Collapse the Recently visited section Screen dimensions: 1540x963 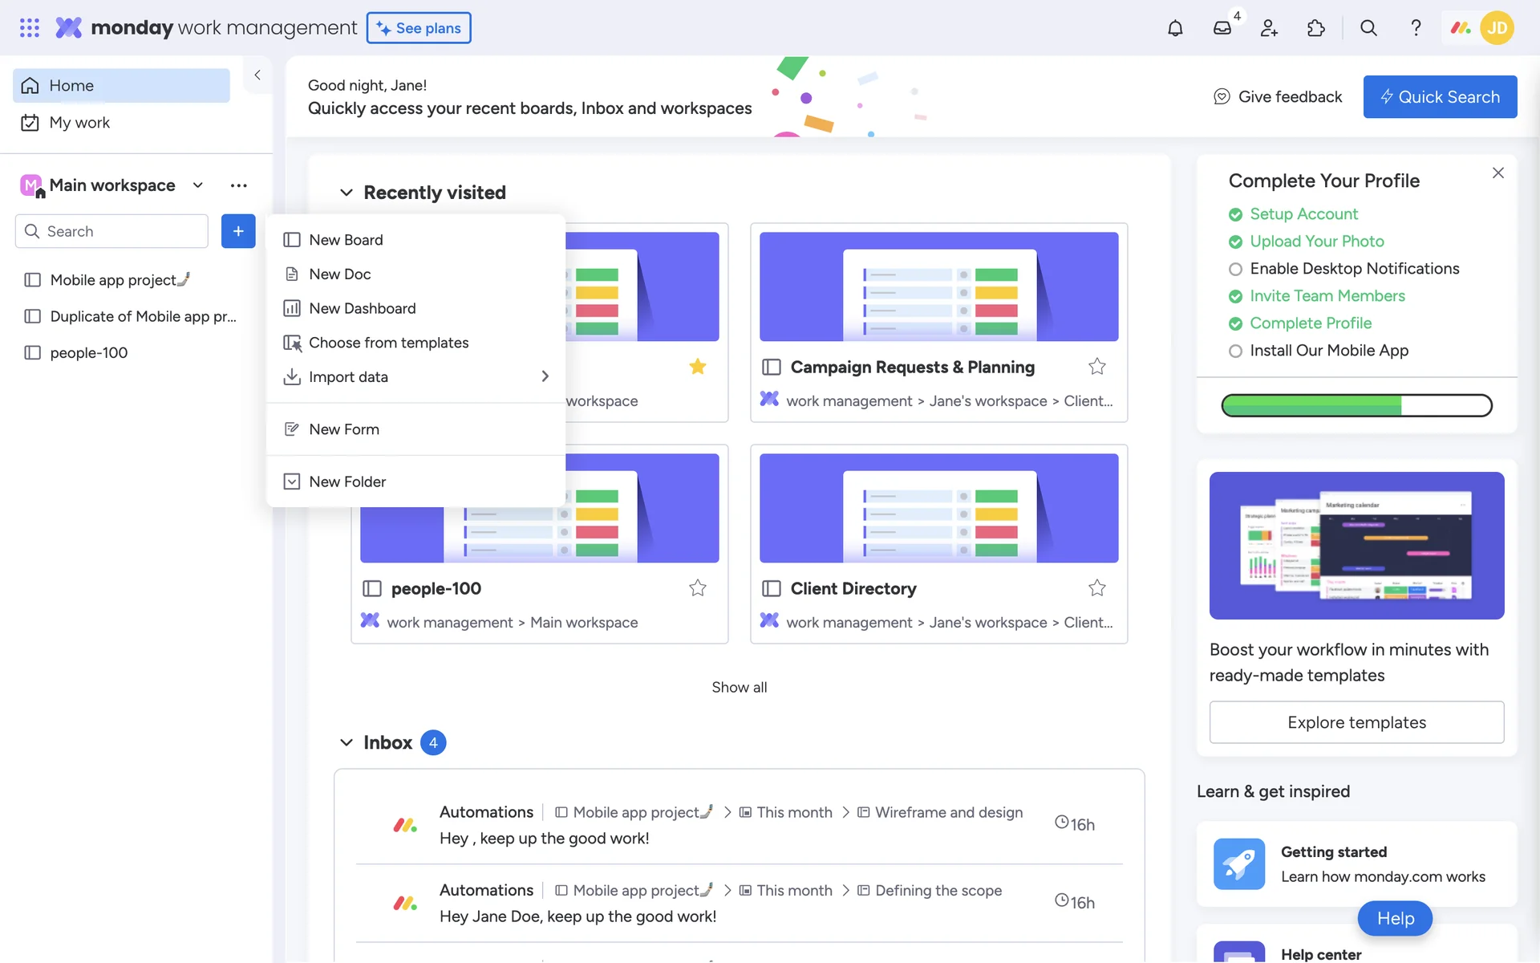tap(346, 193)
